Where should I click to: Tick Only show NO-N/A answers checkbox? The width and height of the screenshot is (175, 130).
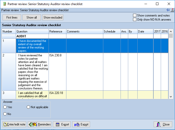click(135, 20)
